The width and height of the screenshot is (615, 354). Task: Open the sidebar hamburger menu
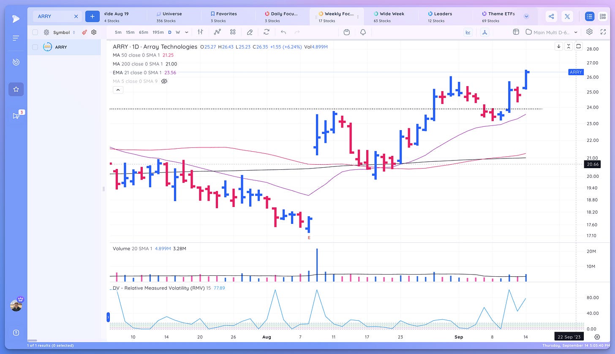tap(16, 38)
